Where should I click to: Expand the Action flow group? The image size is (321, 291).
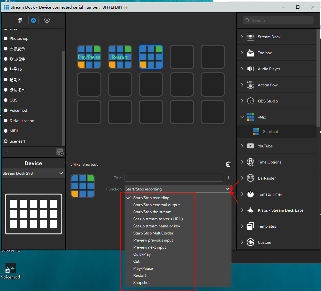point(242,85)
